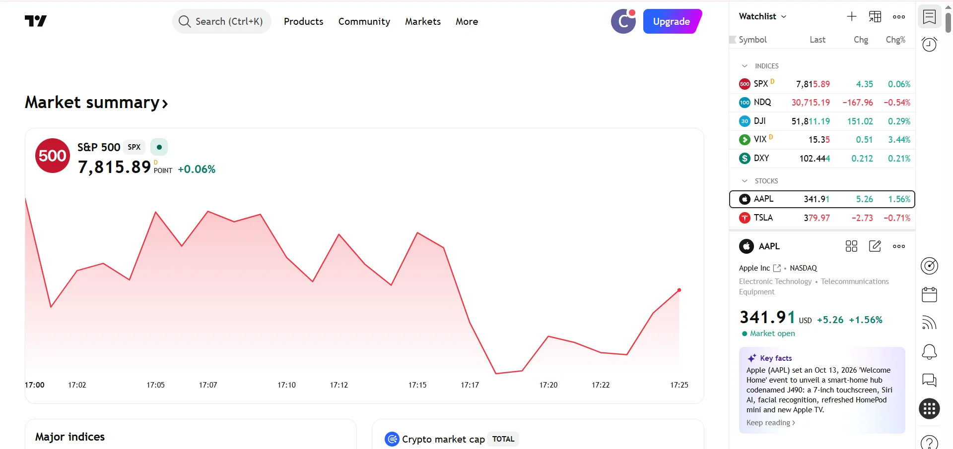Open the Watchlist name dropdown

point(763,16)
